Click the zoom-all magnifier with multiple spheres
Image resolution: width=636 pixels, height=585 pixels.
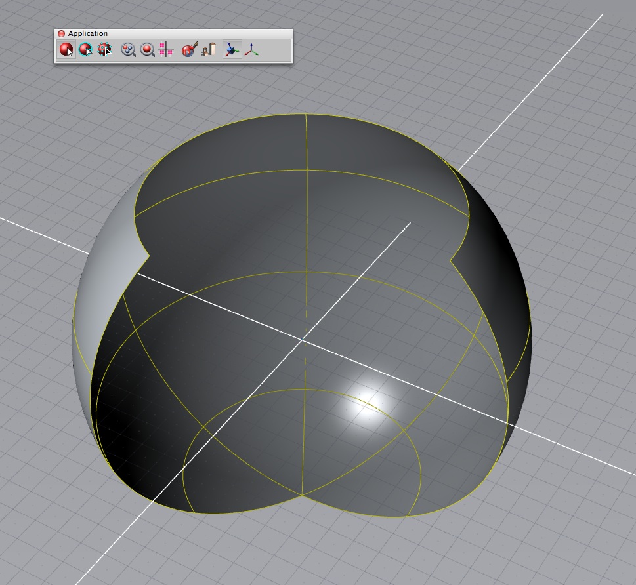point(128,50)
